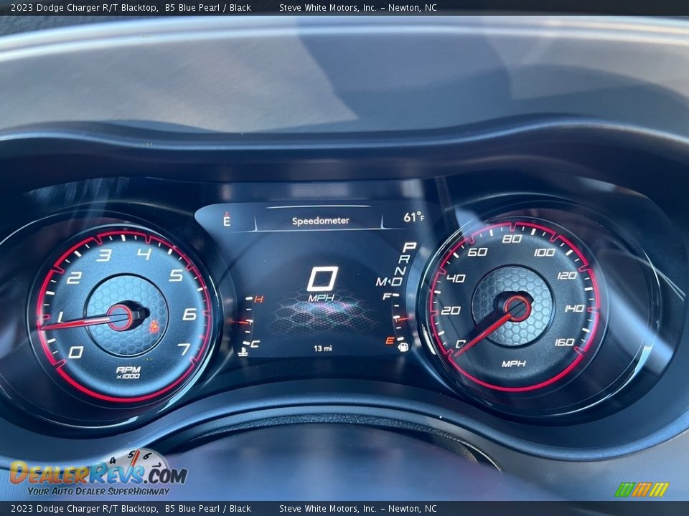Tap the 2 on the tachometer dial
Screen dimensions: 689x516
[74, 278]
